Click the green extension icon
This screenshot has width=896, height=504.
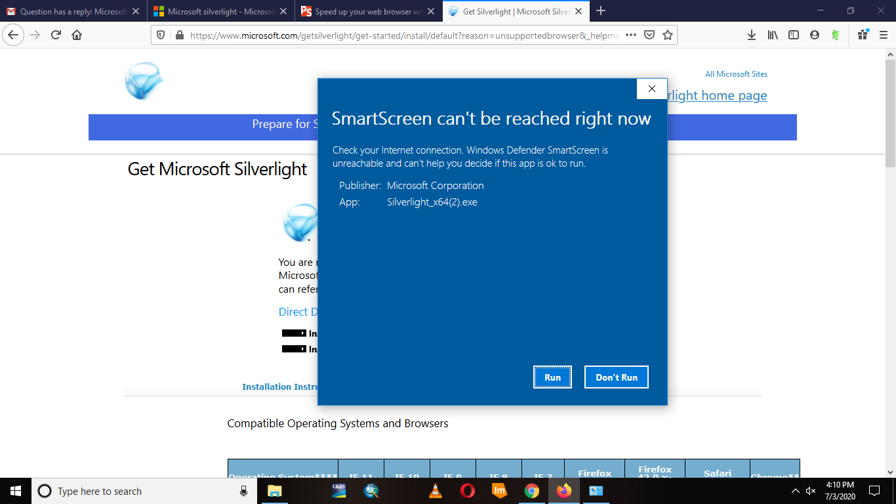pos(836,35)
